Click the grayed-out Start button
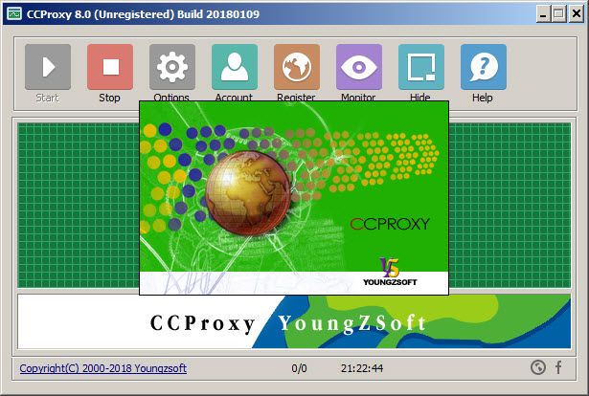Screen dimensions: 589x396 48,67
